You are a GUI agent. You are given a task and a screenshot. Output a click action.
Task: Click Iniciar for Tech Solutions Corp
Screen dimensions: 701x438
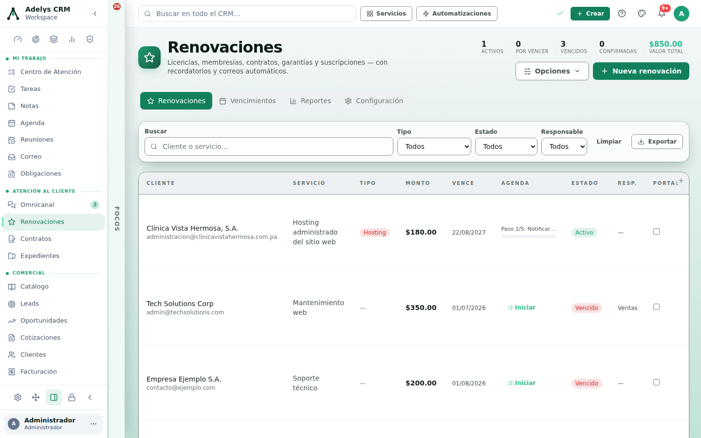pos(521,308)
